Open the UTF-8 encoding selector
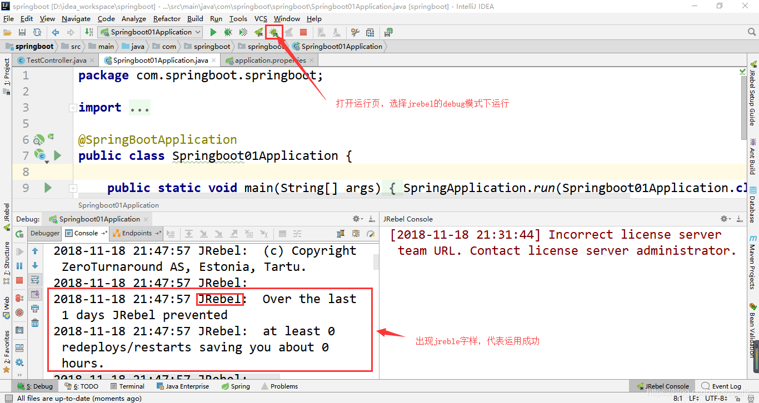Screen dimensions: 759x403 pos(717,398)
